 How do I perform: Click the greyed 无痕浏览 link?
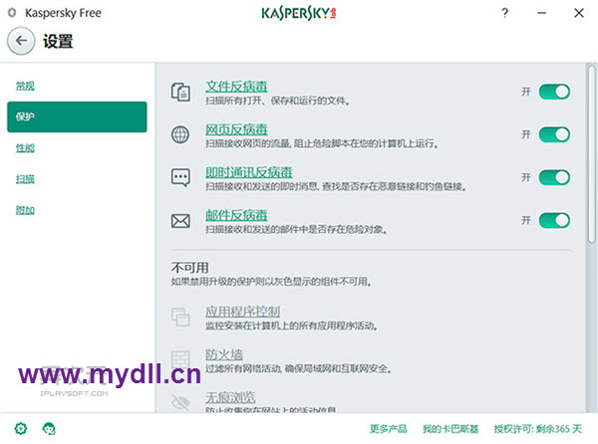coord(230,397)
